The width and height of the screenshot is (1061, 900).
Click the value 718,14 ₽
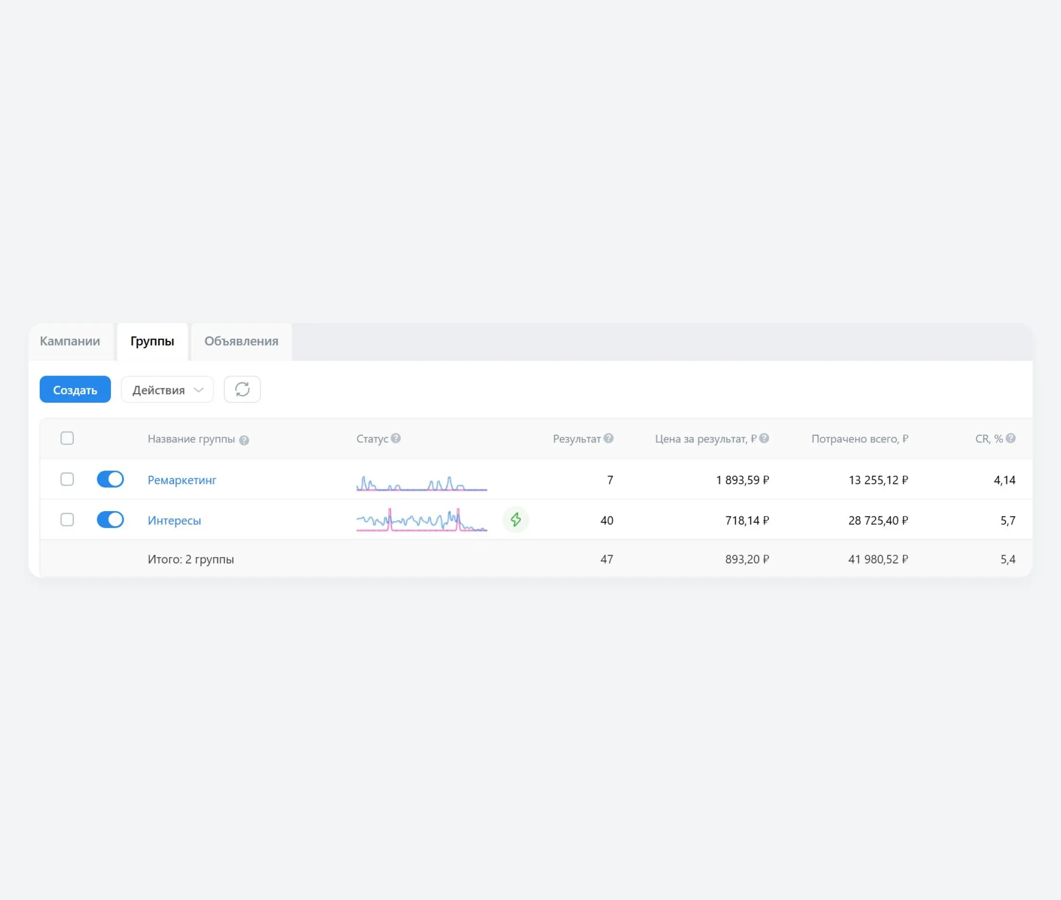point(747,521)
